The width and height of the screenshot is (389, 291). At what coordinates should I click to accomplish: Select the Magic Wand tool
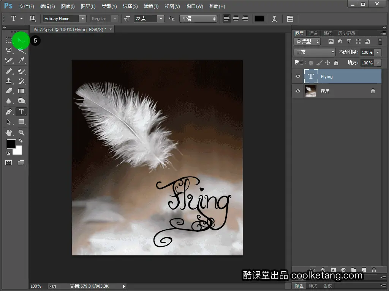pos(21,50)
